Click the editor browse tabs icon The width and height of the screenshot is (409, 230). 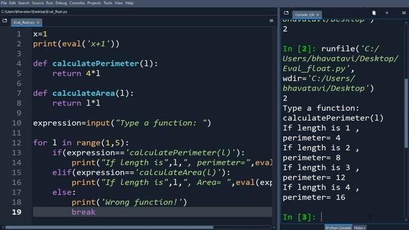click(x=4, y=20)
